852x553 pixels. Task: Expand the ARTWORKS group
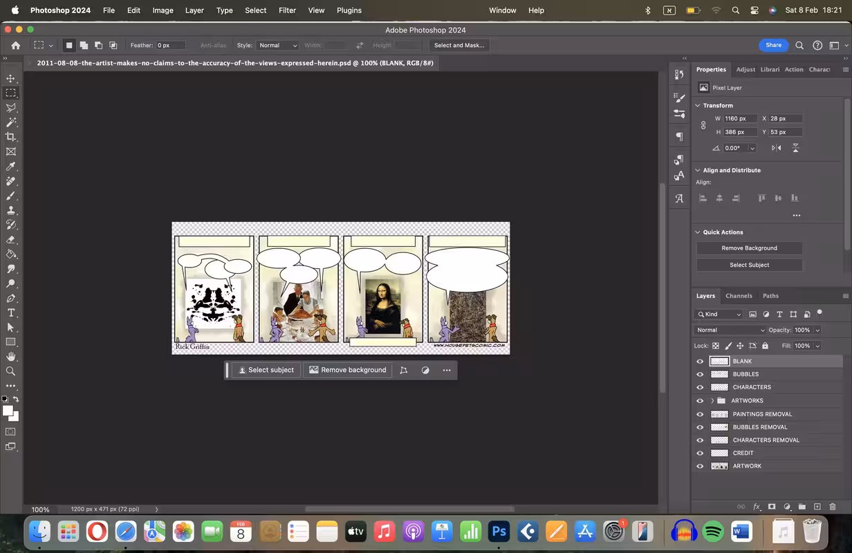click(712, 401)
